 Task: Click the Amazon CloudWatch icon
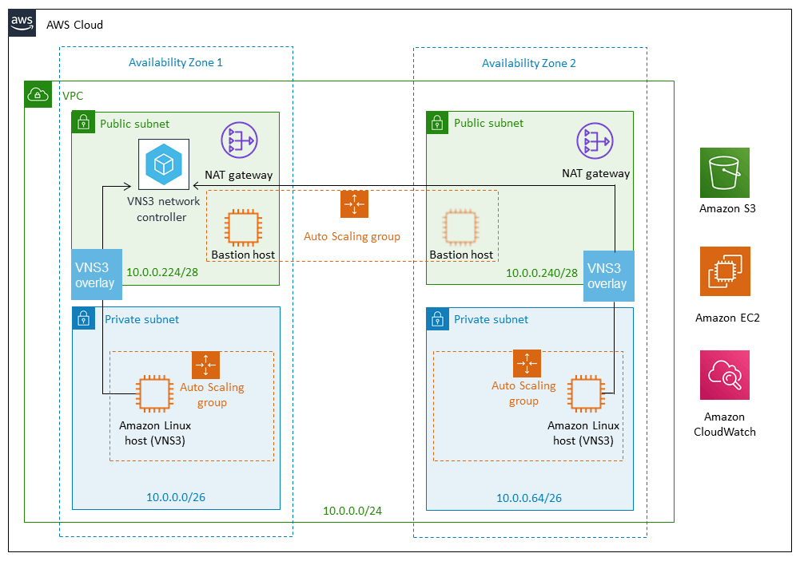click(x=725, y=375)
